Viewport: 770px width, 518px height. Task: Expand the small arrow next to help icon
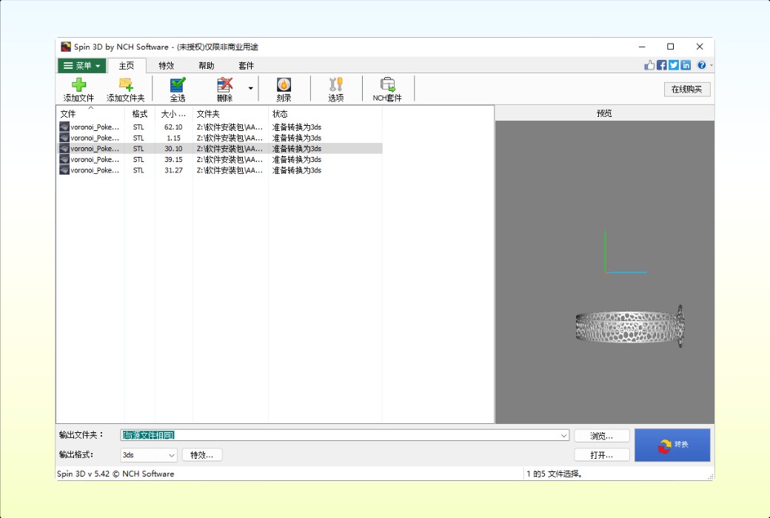[x=711, y=65]
